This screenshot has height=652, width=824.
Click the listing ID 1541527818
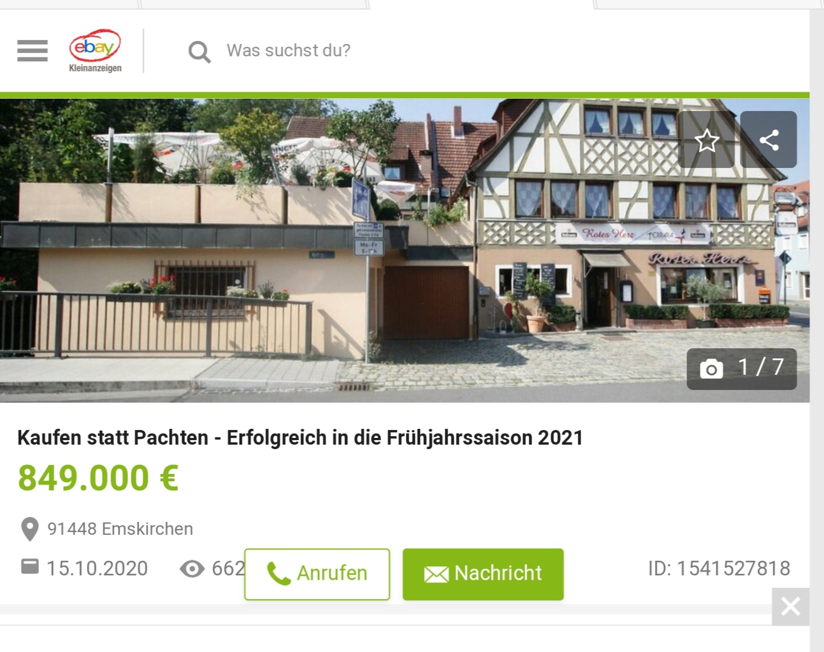[719, 568]
